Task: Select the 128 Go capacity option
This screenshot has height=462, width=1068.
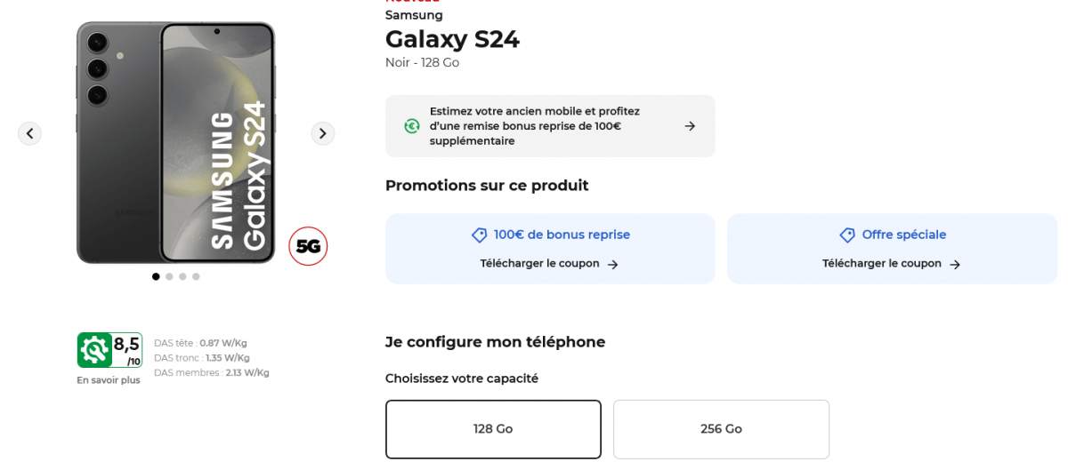Action: 493,429
